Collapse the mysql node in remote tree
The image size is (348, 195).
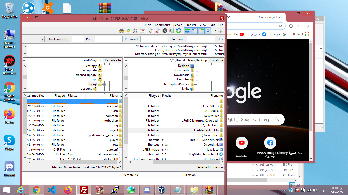(104, 84)
